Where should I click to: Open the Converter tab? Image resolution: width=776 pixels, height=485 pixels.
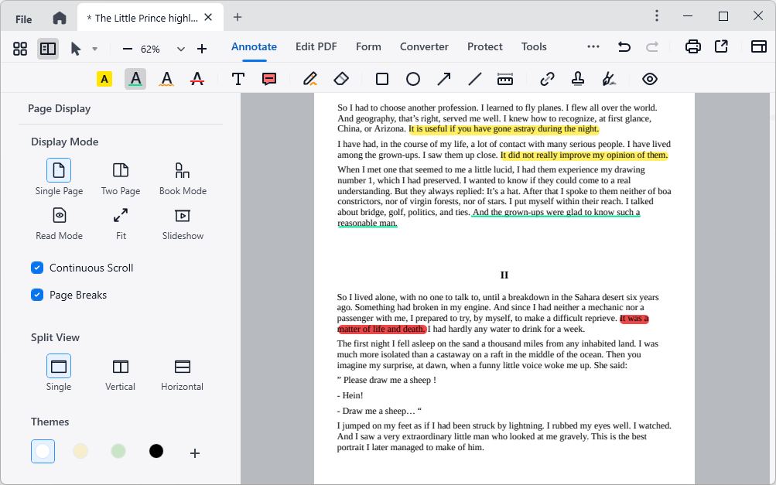(x=424, y=46)
